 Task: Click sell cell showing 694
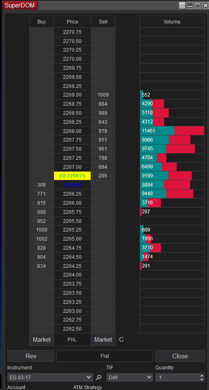[103, 167]
